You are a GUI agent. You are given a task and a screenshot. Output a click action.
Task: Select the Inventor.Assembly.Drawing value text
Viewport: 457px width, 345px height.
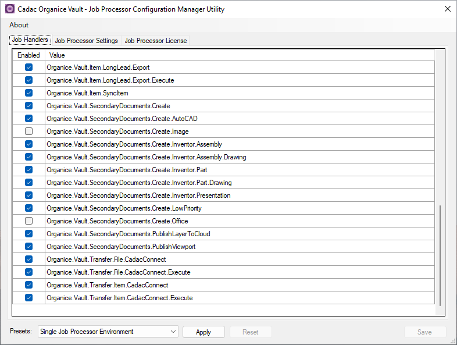click(x=147, y=158)
